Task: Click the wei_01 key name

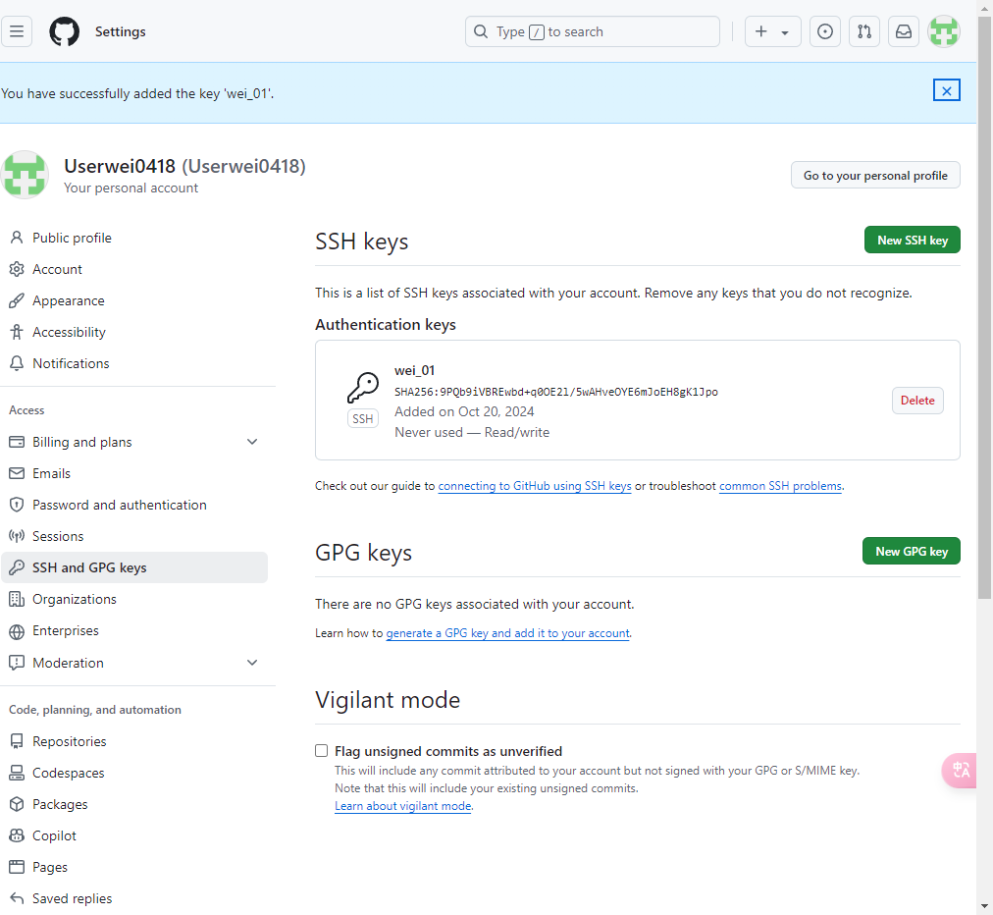Action: (414, 371)
